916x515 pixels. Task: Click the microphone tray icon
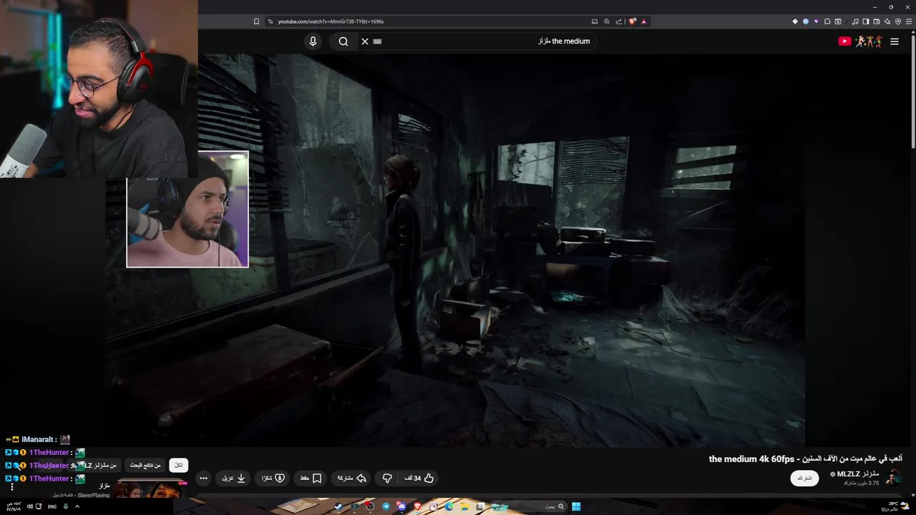pyautogui.click(x=65, y=506)
